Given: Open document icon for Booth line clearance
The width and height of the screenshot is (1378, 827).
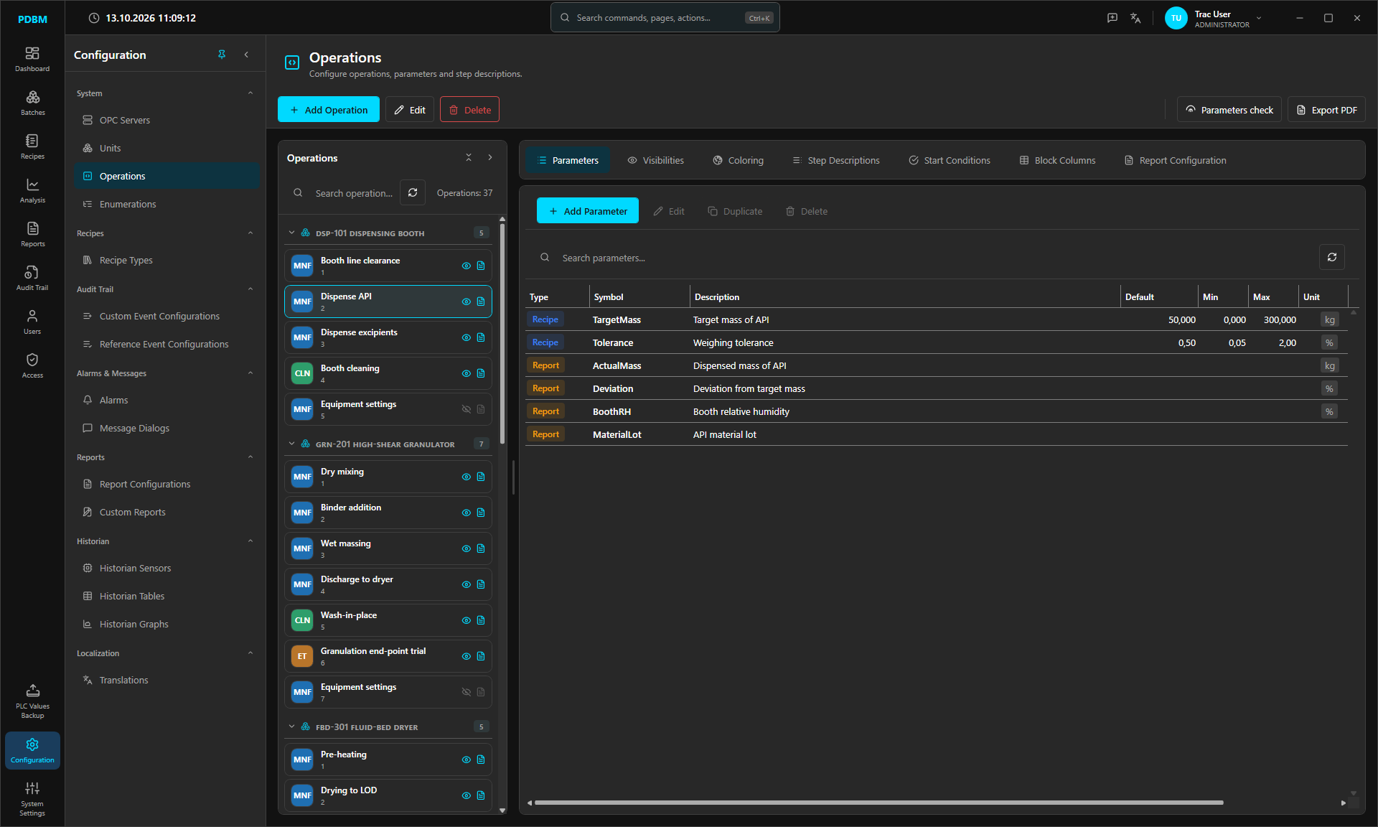Looking at the screenshot, I should (481, 266).
